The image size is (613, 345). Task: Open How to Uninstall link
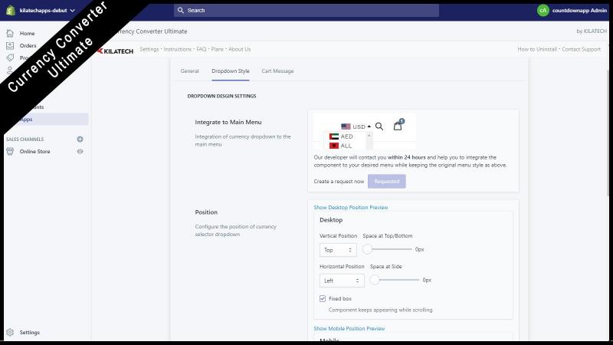coord(537,49)
